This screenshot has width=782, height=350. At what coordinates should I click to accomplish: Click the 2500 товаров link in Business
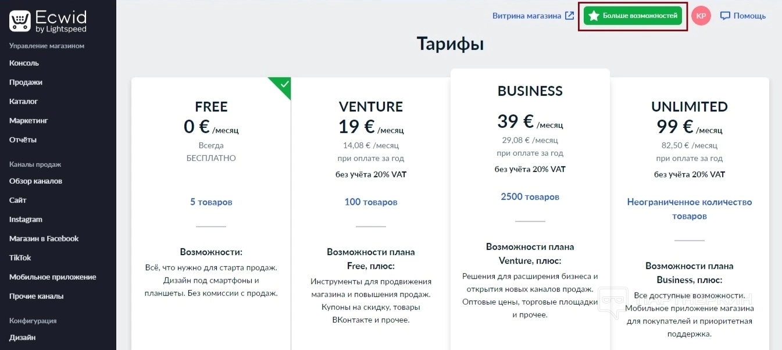[x=530, y=197]
